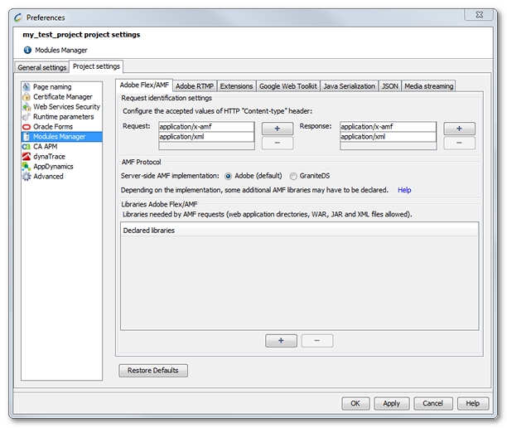The width and height of the screenshot is (507, 428).
Task: Open the AppDynamics icon entry
Action: point(27,166)
